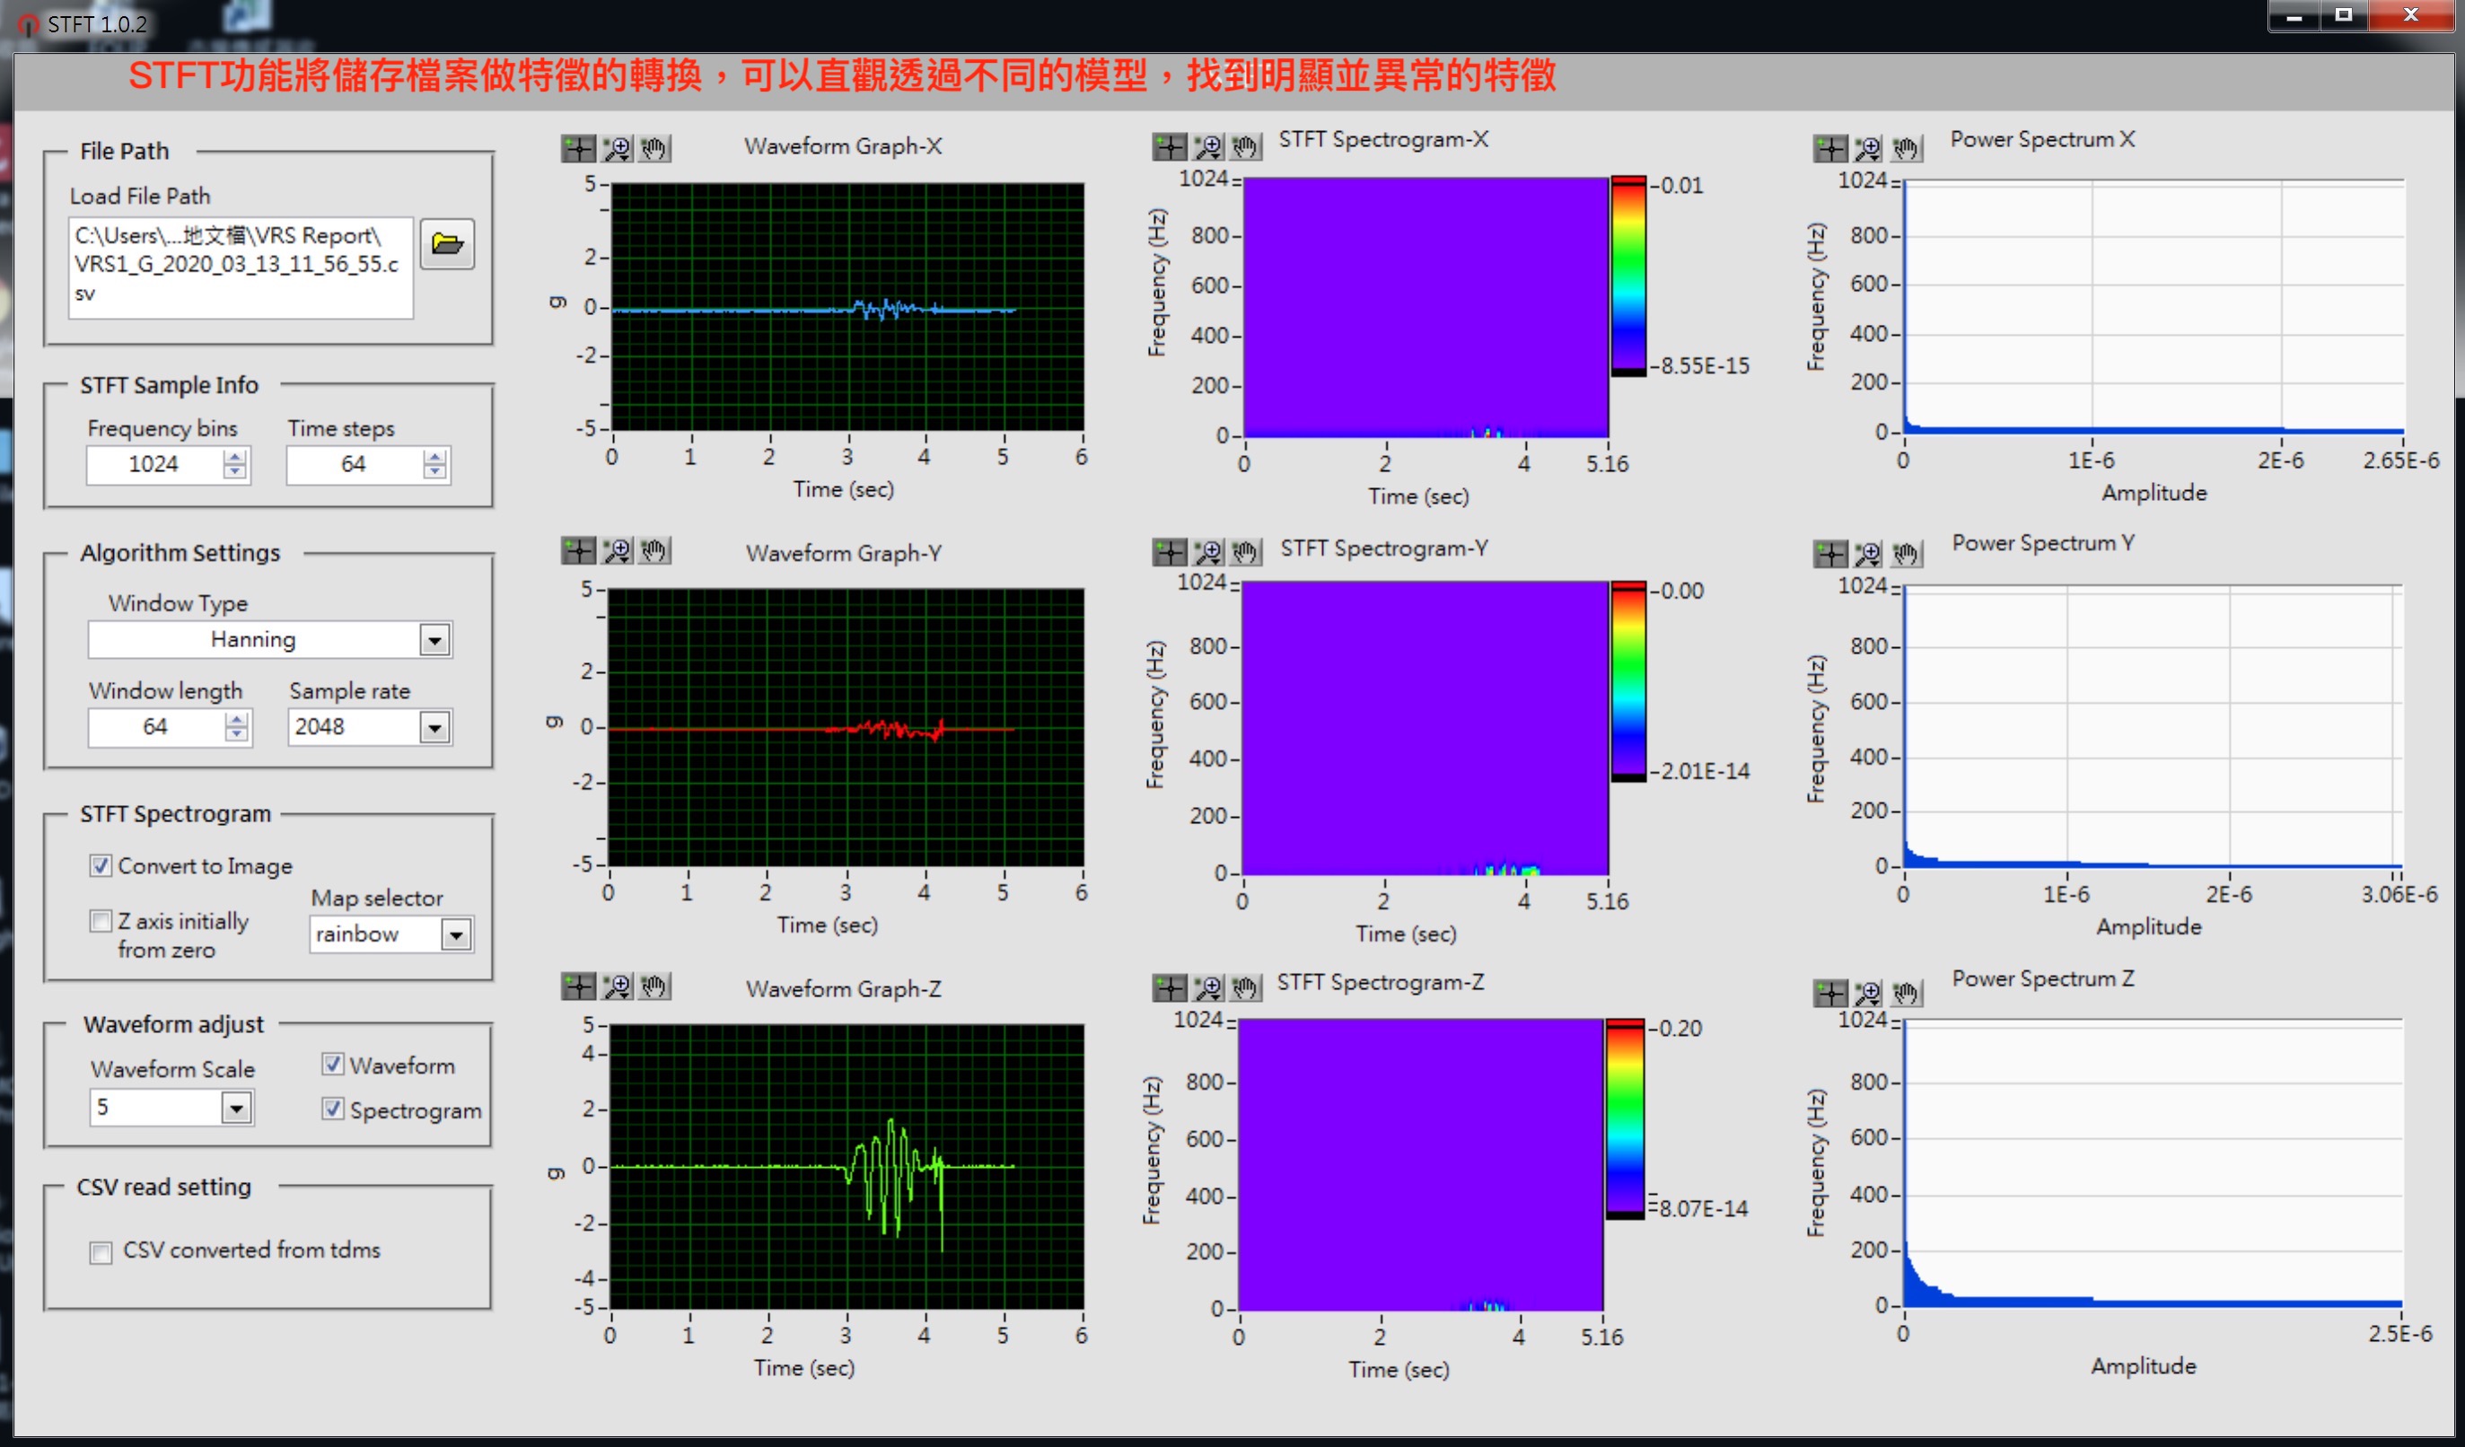
Task: Select the crosshair cursor tool on Power Spectrum X
Action: point(1829,149)
